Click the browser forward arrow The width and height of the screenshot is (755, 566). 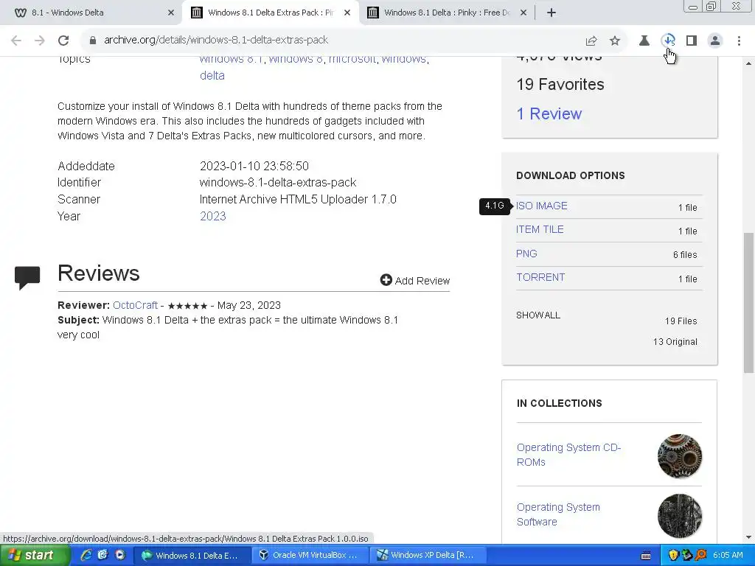(x=40, y=41)
